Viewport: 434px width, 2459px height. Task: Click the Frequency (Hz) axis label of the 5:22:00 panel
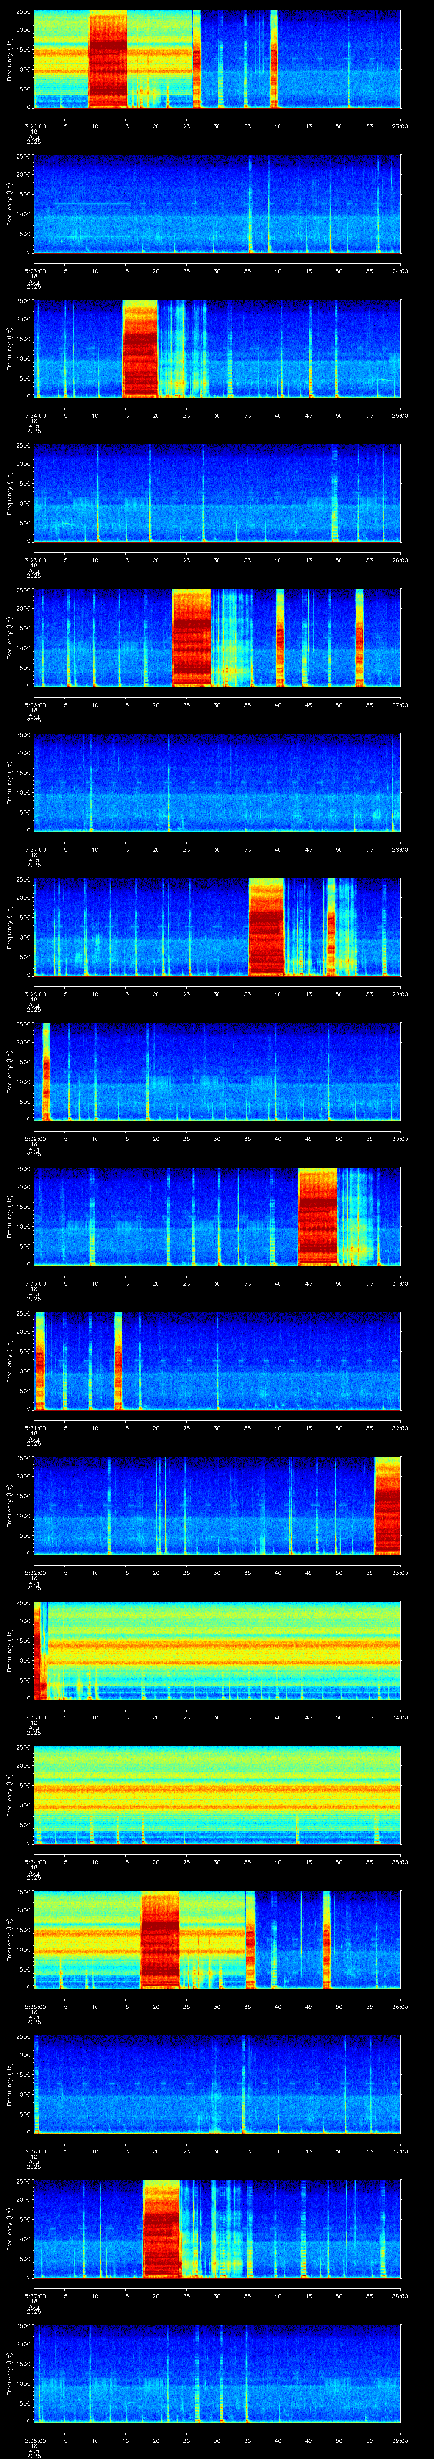click(x=10, y=59)
